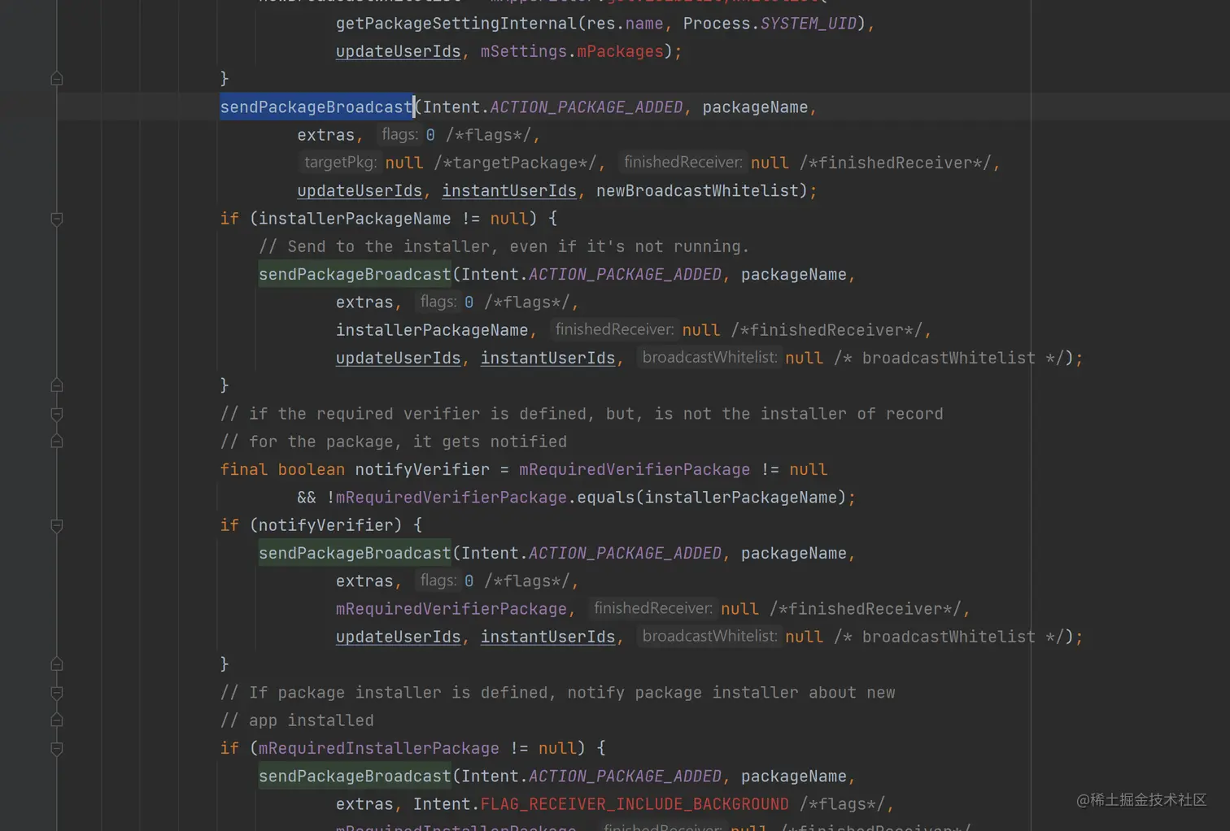Click equals in mRequiredVerifierPackage.equals call
The image size is (1230, 831).
click(605, 497)
